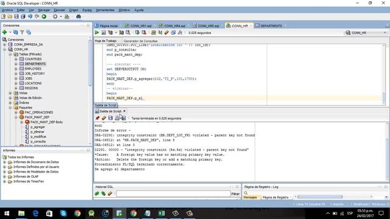Clear script output with eraser icon
Screen dimensions: 390x219
[x=104, y=118]
